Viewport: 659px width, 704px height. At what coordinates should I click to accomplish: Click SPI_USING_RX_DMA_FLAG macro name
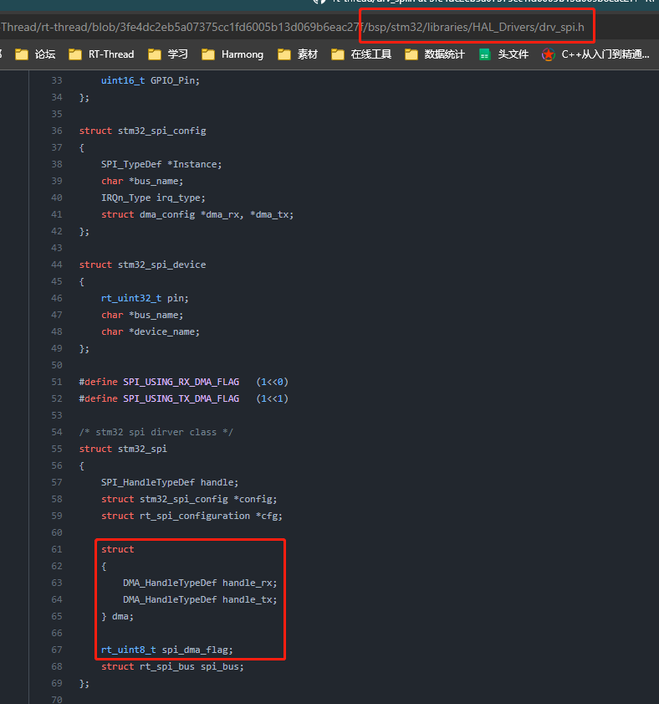point(181,382)
